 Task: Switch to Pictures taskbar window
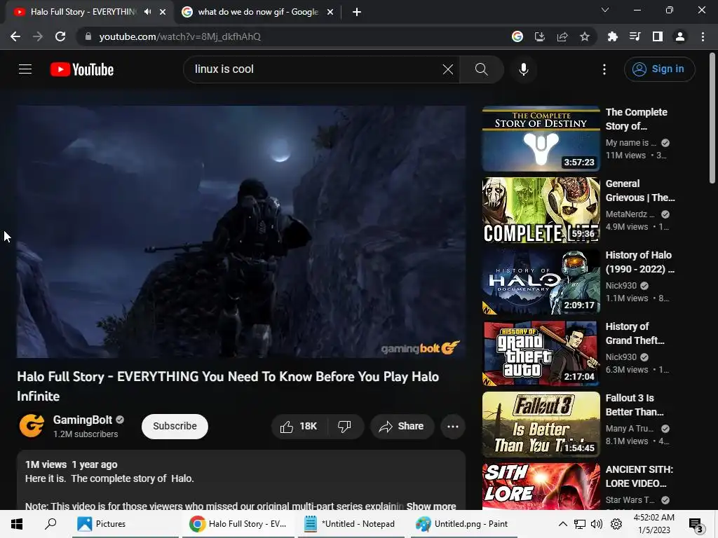(x=125, y=524)
